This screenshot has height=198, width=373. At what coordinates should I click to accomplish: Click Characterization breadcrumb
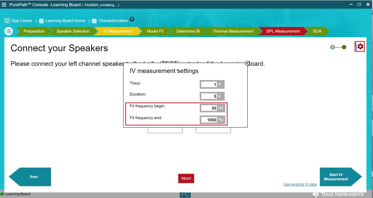[113, 21]
